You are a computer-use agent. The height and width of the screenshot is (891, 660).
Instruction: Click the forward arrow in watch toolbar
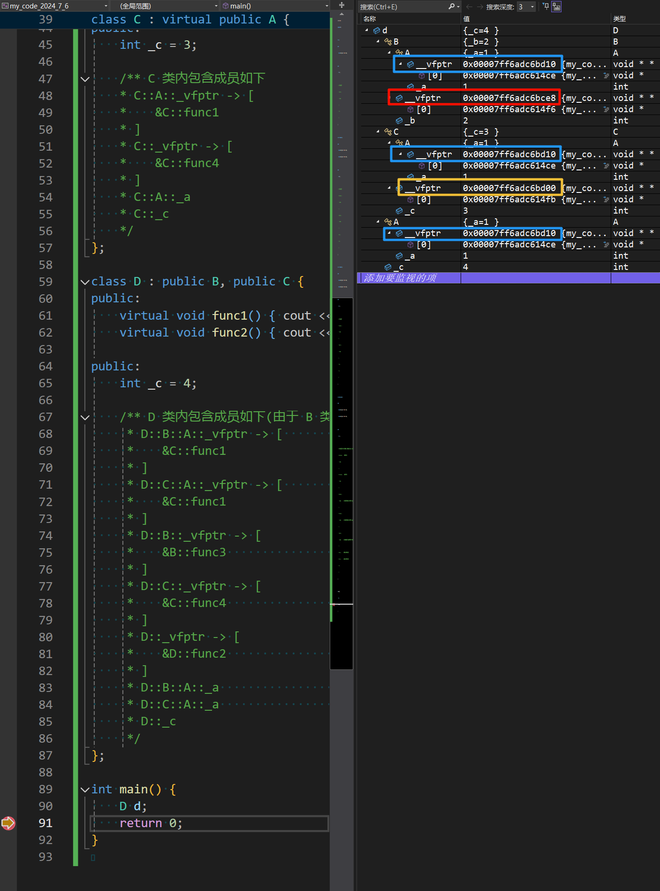click(479, 7)
